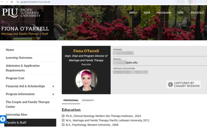Click the PLU logo
Viewport: 207px width, 129px height.
[21, 13]
